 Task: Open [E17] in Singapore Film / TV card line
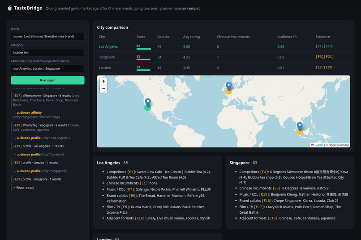tap(259, 207)
